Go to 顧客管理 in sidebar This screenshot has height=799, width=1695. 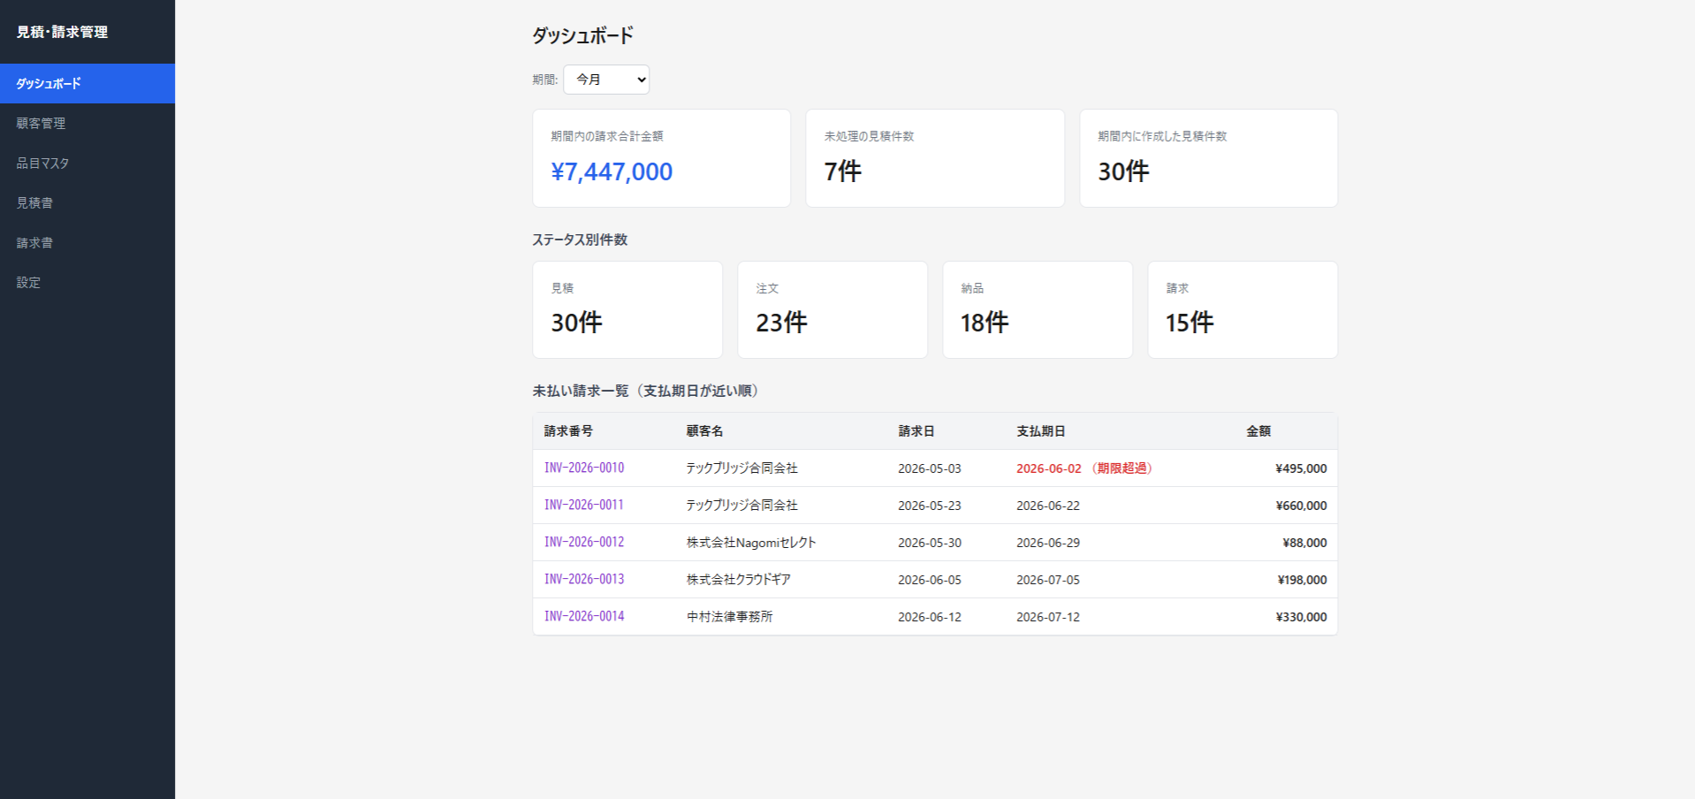point(87,123)
